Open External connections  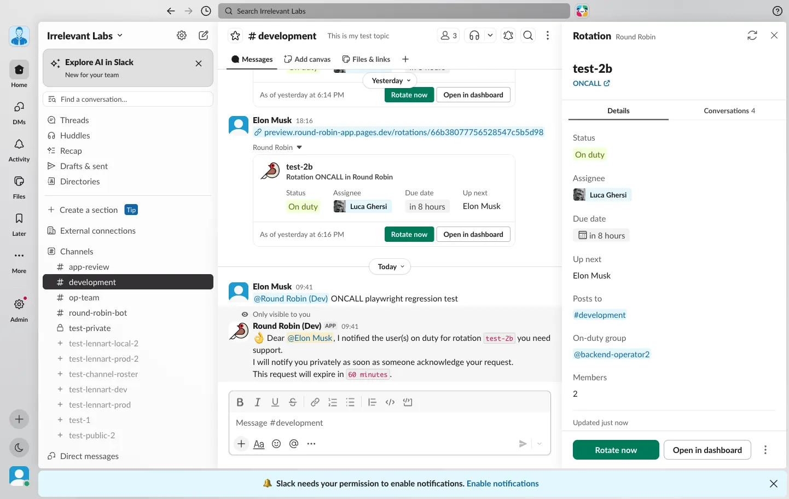pos(128,231)
